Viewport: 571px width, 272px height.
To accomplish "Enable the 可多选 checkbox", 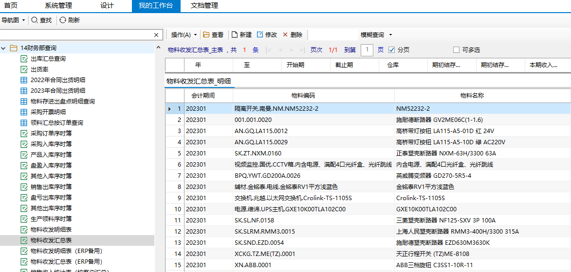I will [456, 50].
